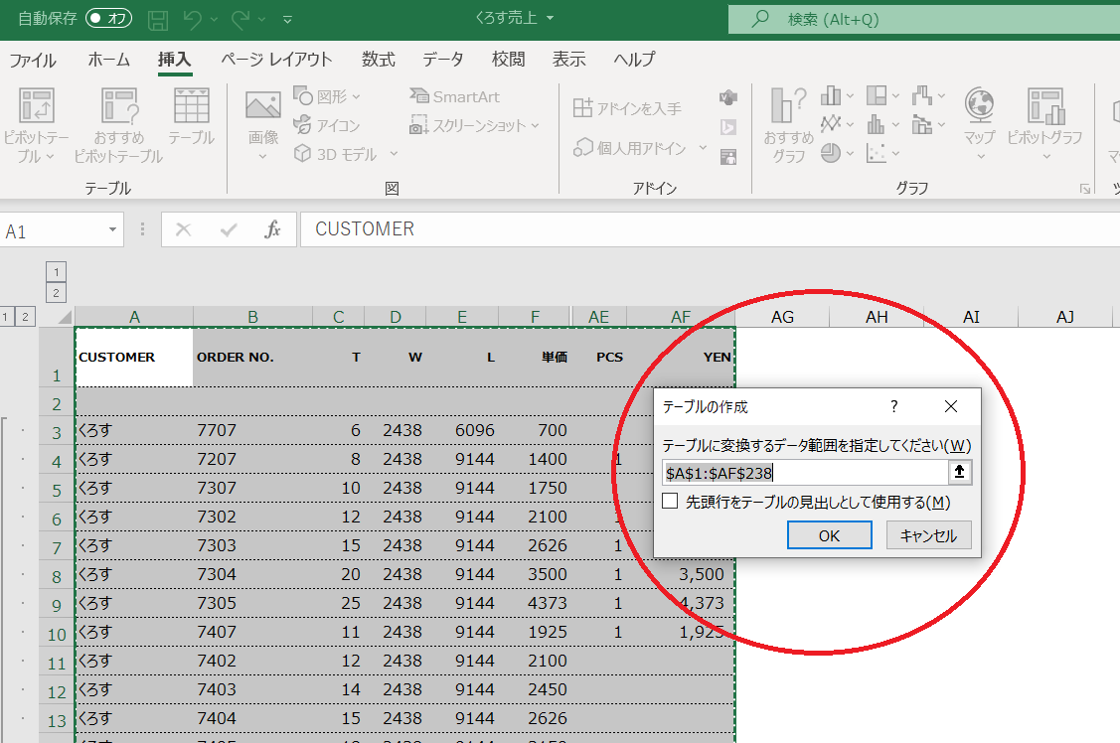Click the アイコン insert button

tap(327, 125)
